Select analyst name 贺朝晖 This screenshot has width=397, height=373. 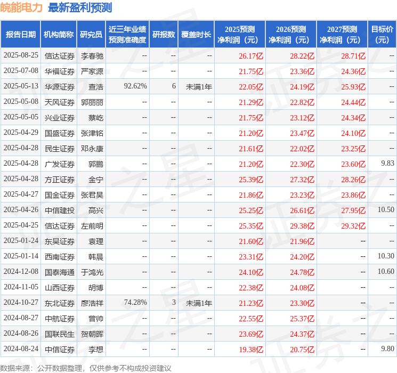[92, 334]
